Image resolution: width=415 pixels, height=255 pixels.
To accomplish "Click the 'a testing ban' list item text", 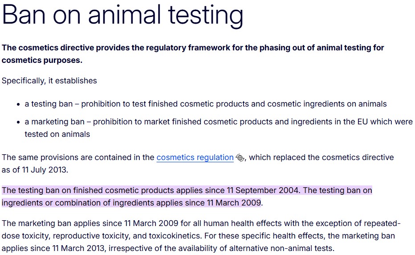I will point(206,104).
